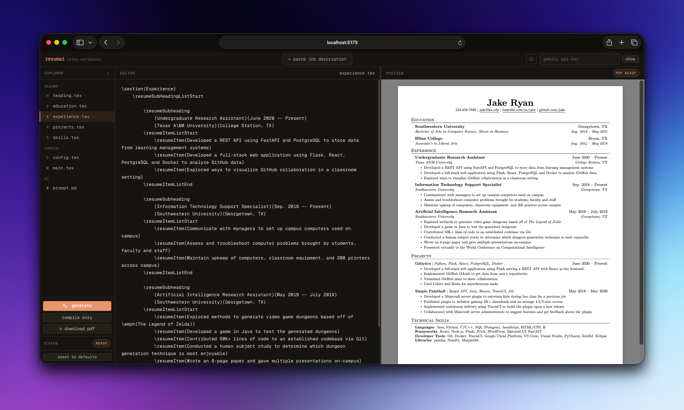This screenshot has width=684, height=410.
Task: Click the editor vertical scrollbar
Action: (379, 203)
